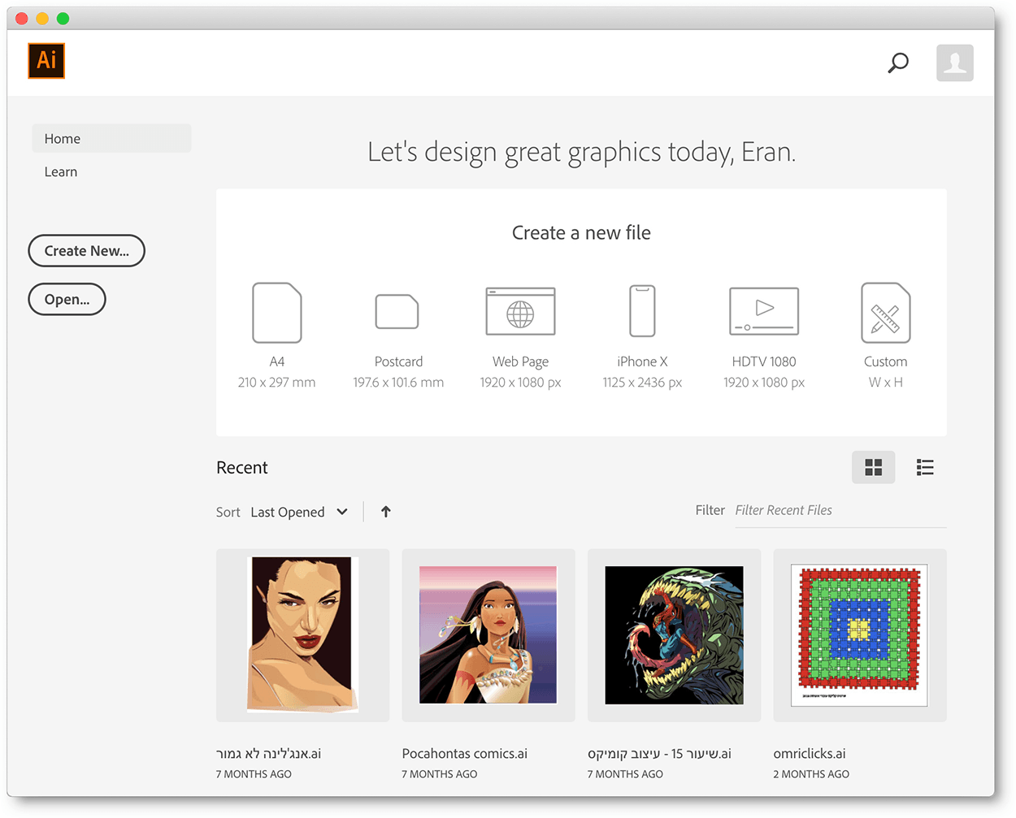
Task: Click the Recent section heading
Action: 242,468
